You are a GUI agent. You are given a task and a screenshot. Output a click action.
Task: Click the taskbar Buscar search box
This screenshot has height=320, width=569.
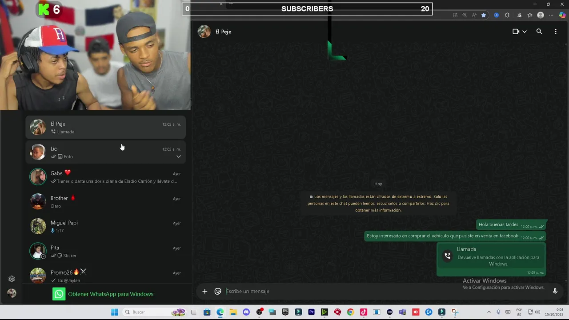point(155,312)
